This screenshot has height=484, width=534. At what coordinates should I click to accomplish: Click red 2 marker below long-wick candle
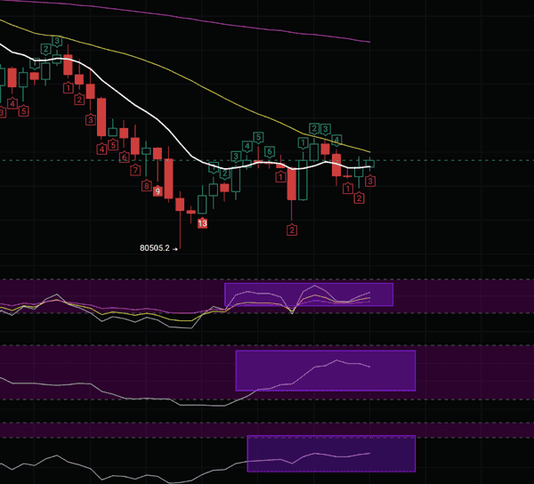tap(291, 230)
